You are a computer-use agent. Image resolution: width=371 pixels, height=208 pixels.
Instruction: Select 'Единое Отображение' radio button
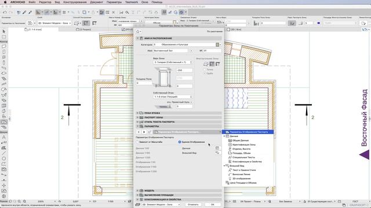[180, 142]
